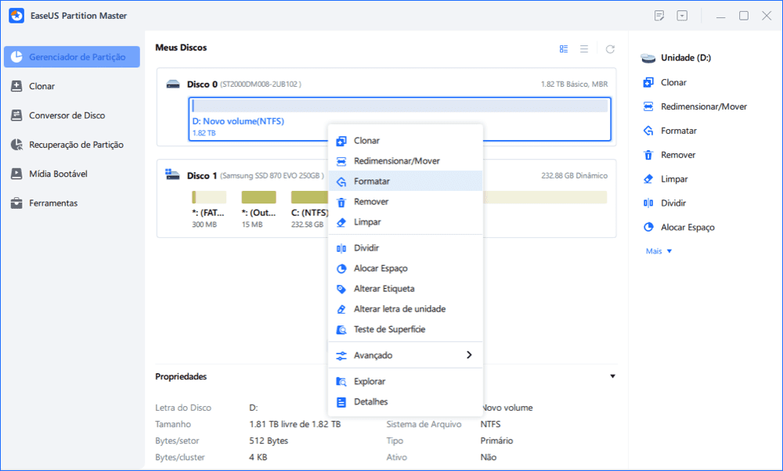Click the 1.82 TB Básico, MBR label

(574, 84)
